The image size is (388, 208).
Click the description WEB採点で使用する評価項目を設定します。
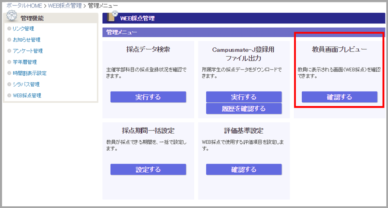click(243, 145)
